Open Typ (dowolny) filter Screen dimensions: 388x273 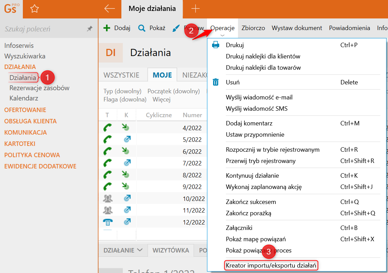[122, 91]
